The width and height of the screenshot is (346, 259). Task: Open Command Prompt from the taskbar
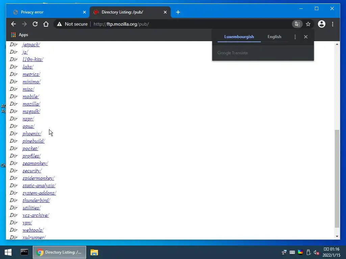point(24,252)
